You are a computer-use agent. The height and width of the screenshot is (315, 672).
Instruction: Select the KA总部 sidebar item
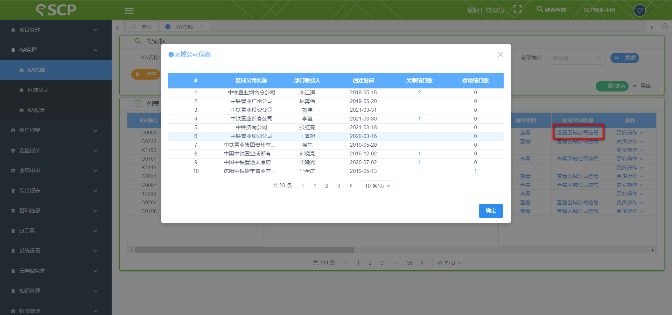click(x=56, y=70)
